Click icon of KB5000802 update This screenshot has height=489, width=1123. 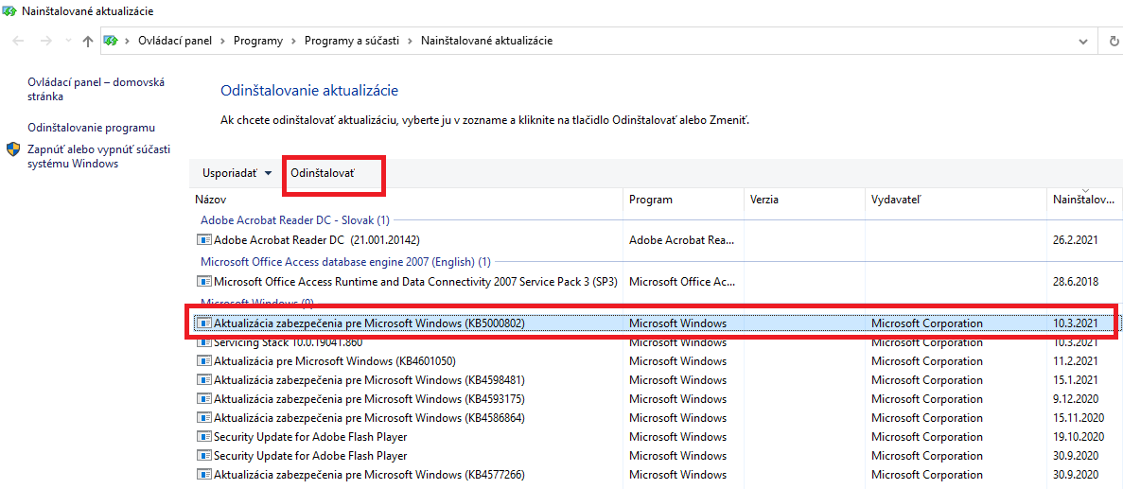[x=204, y=323]
